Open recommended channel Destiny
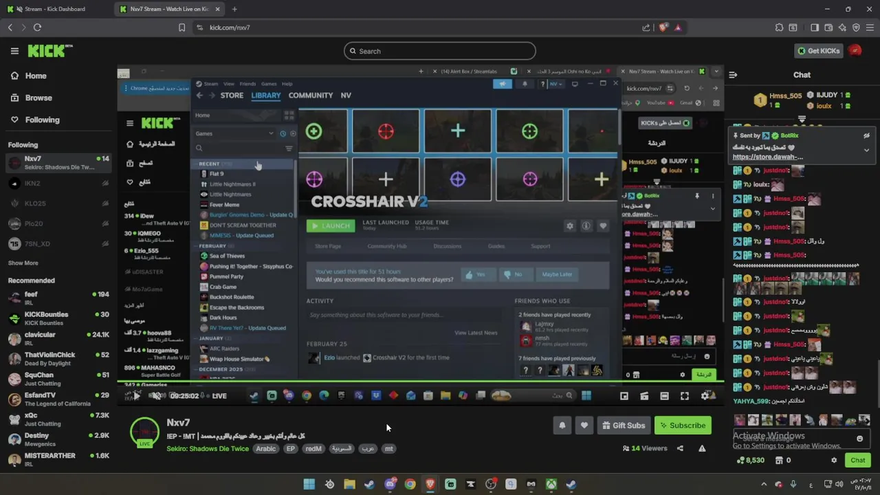The width and height of the screenshot is (880, 495). coord(58,439)
